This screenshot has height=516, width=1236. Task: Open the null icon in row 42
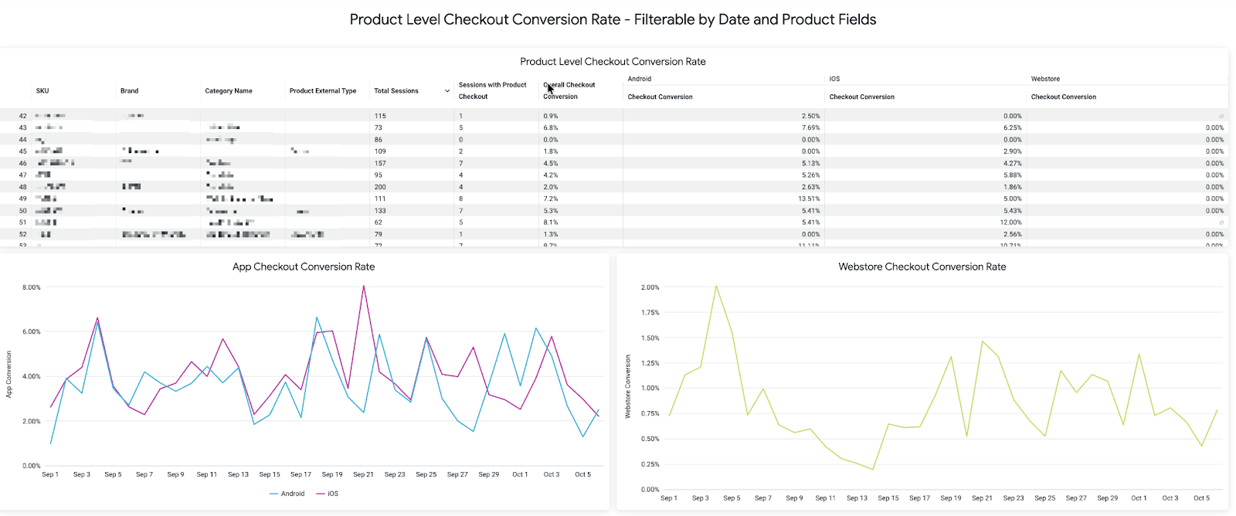pos(1221,116)
